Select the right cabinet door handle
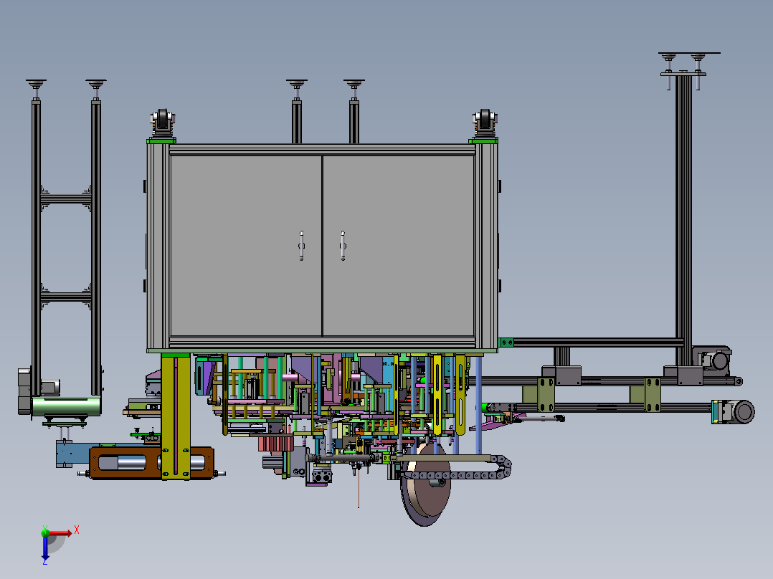The height and width of the screenshot is (579, 773). [x=343, y=245]
